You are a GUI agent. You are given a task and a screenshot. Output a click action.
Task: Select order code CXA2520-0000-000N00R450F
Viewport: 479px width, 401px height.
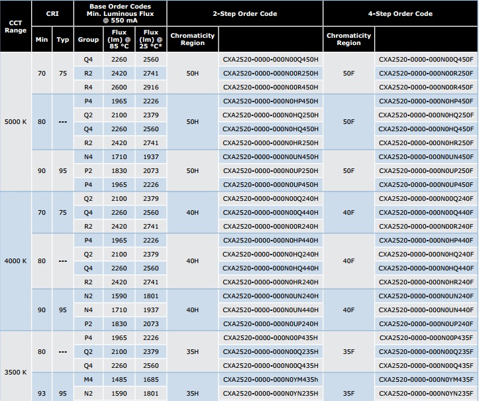click(426, 87)
